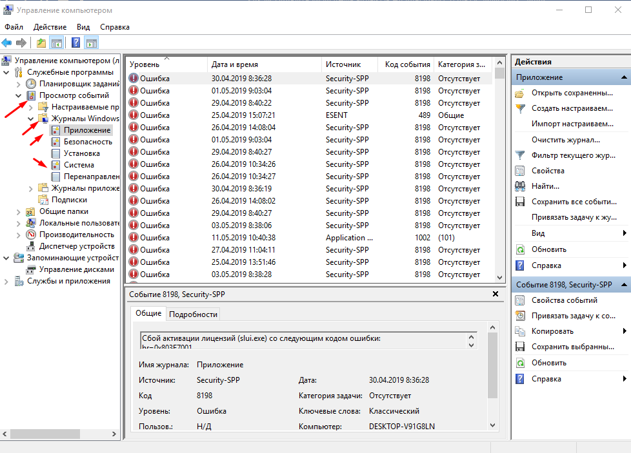Image resolution: width=631 pixels, height=453 pixels.
Task: Expand the Службы и приложения node
Action: click(x=6, y=282)
